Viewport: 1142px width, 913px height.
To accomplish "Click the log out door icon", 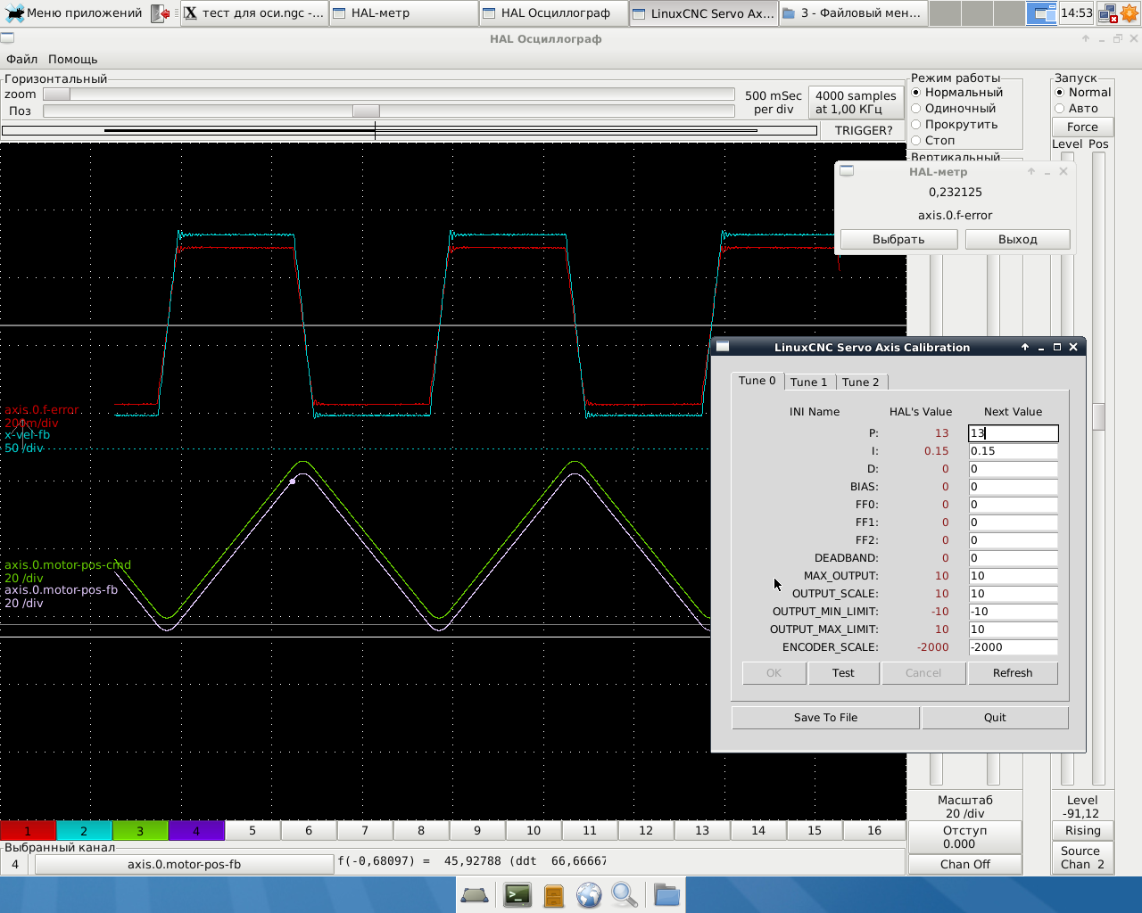I will point(160,13).
